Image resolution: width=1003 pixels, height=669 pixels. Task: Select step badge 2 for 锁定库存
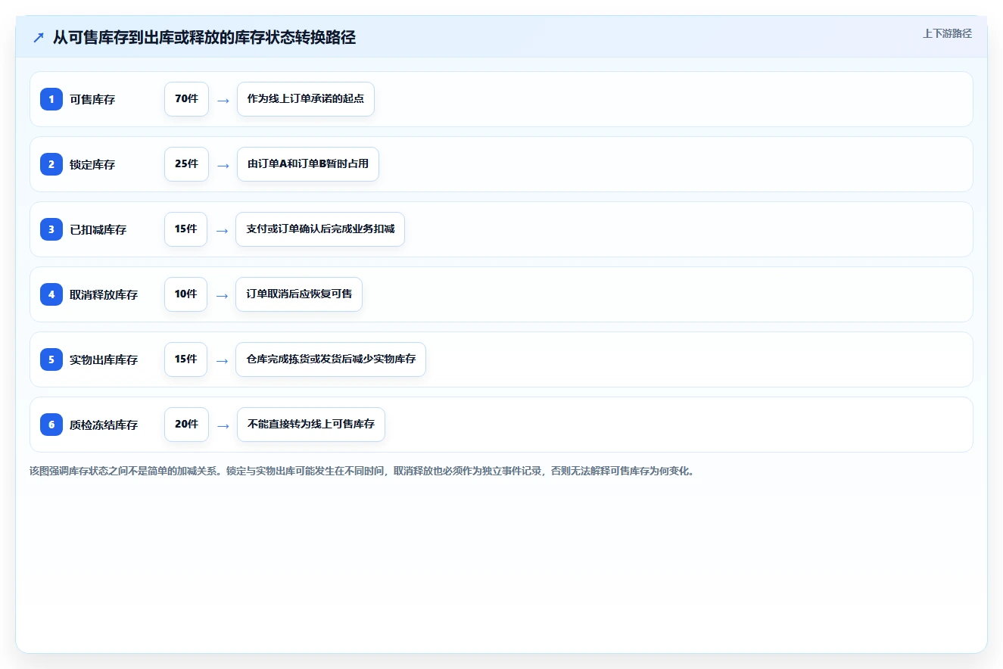point(51,164)
